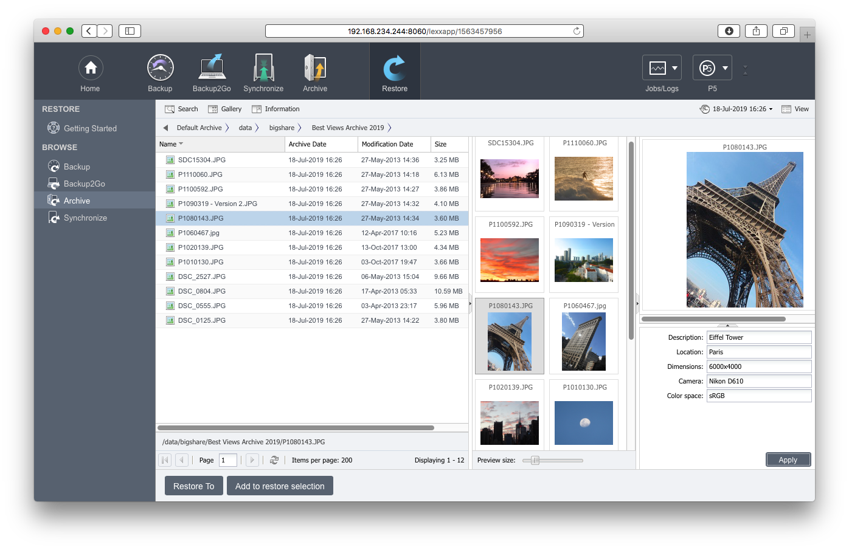Select the Backup module icon
849x550 pixels.
point(160,72)
